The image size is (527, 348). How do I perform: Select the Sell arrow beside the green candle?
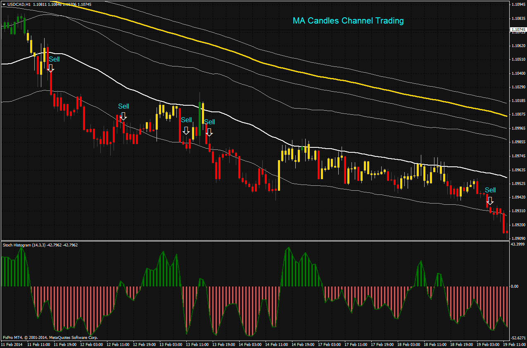coord(209,133)
